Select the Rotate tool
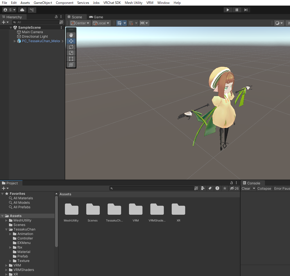Screen dimensions: 290x276 point(71,47)
